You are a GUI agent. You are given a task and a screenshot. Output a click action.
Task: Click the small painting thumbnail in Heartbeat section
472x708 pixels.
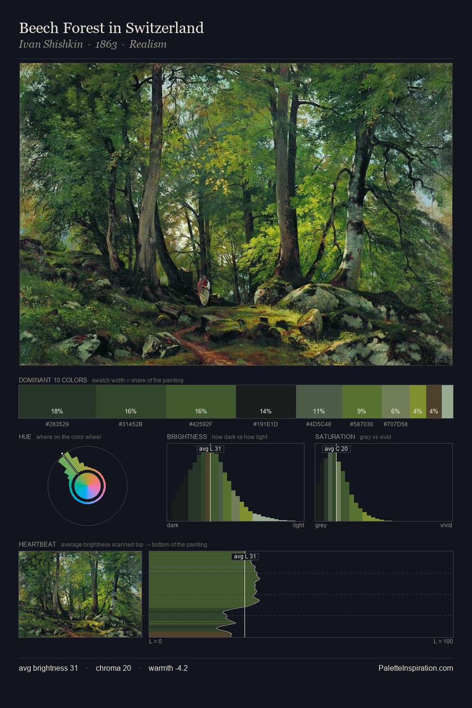80,594
